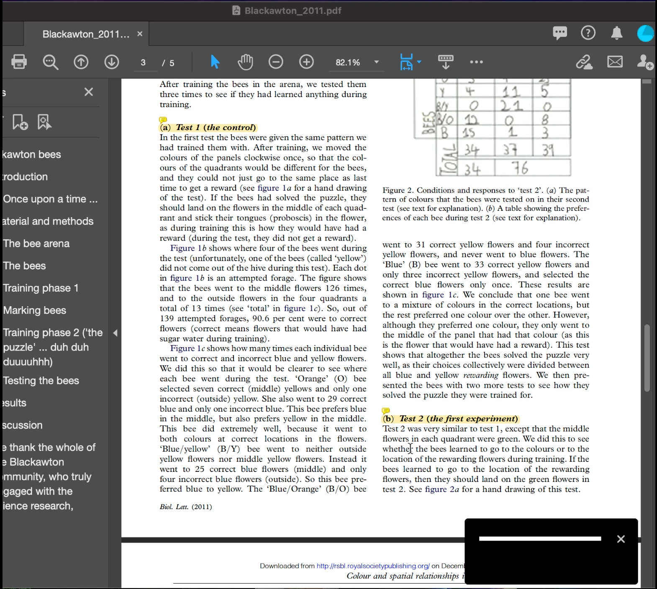Jump to the 'sults' bookmark
657x589 pixels.
tap(15, 403)
